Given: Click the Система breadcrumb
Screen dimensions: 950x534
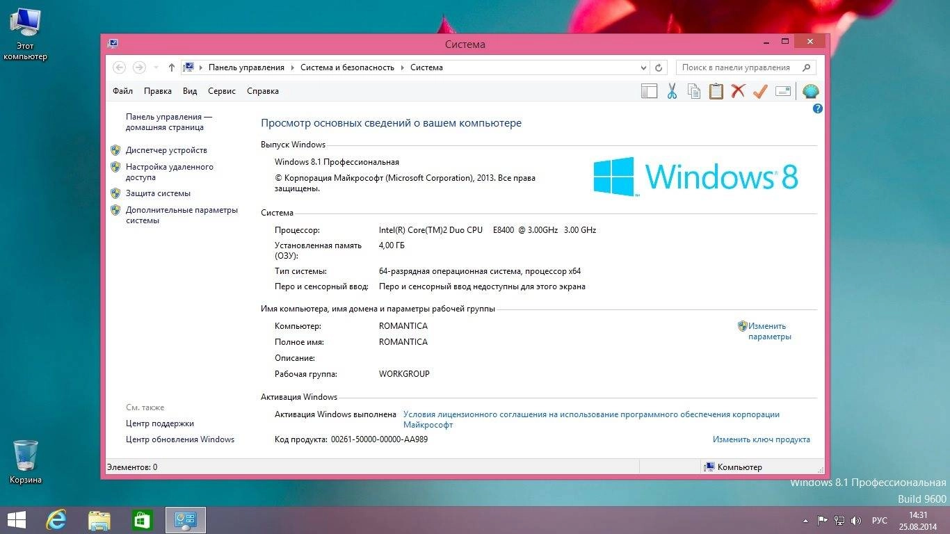Looking at the screenshot, I should [426, 67].
